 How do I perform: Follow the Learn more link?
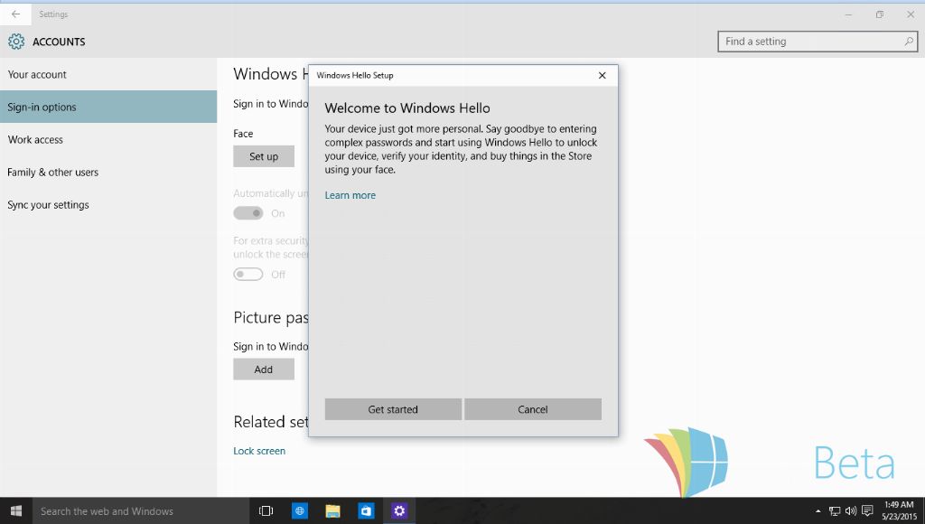point(350,195)
